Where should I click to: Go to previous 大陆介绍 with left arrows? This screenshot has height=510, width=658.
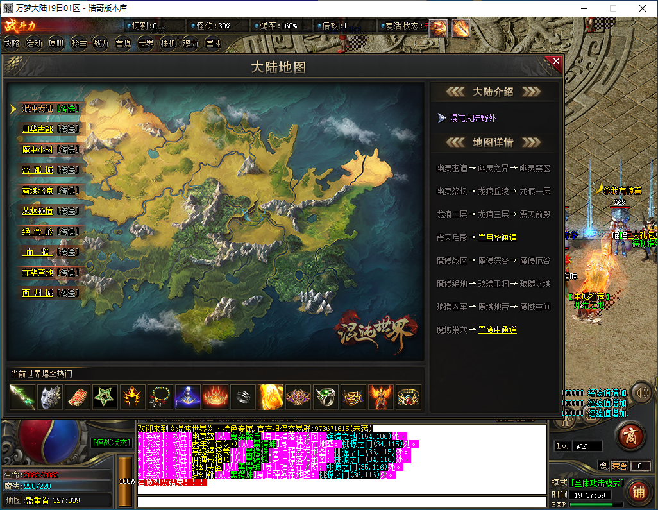455,92
